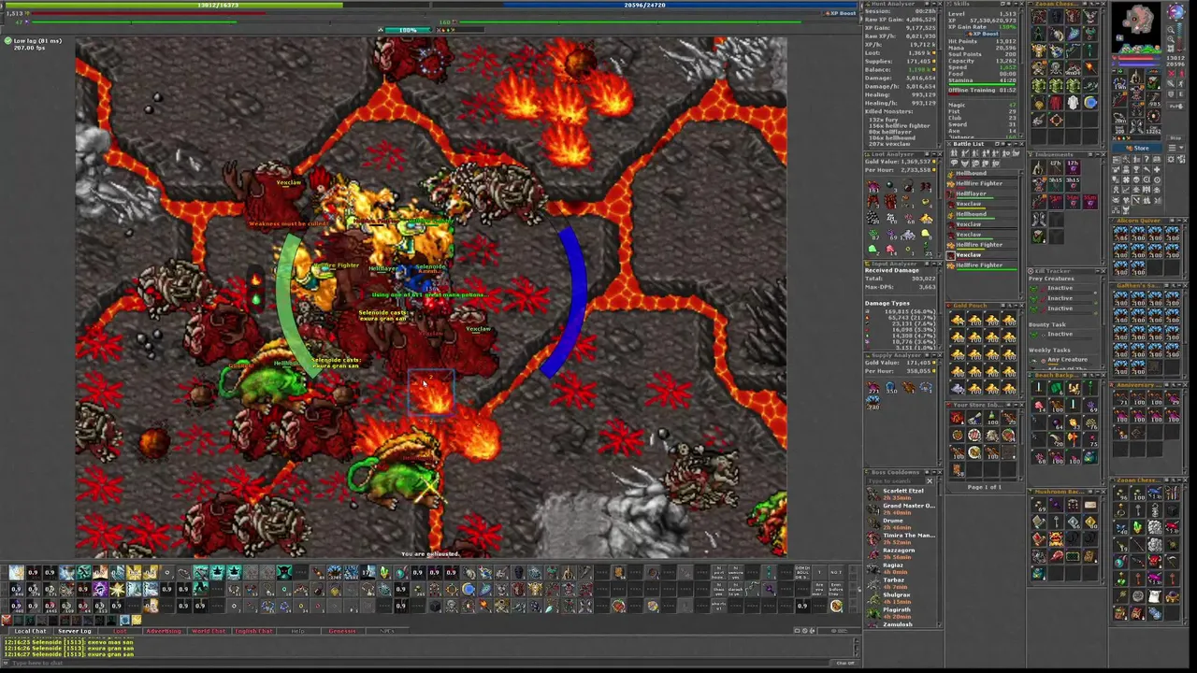Open the English Chat tab

(253, 631)
